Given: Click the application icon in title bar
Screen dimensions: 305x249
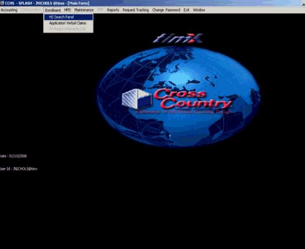Looking at the screenshot, I should (2, 3).
